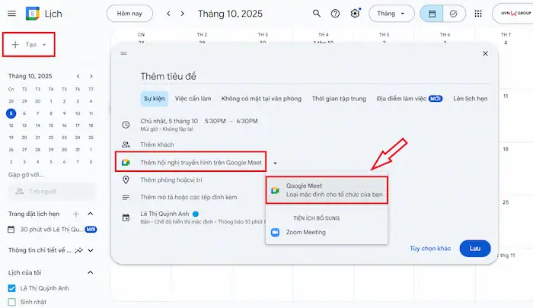This screenshot has height=308, width=533.
Task: Click the search magnifier icon
Action: pos(317,14)
